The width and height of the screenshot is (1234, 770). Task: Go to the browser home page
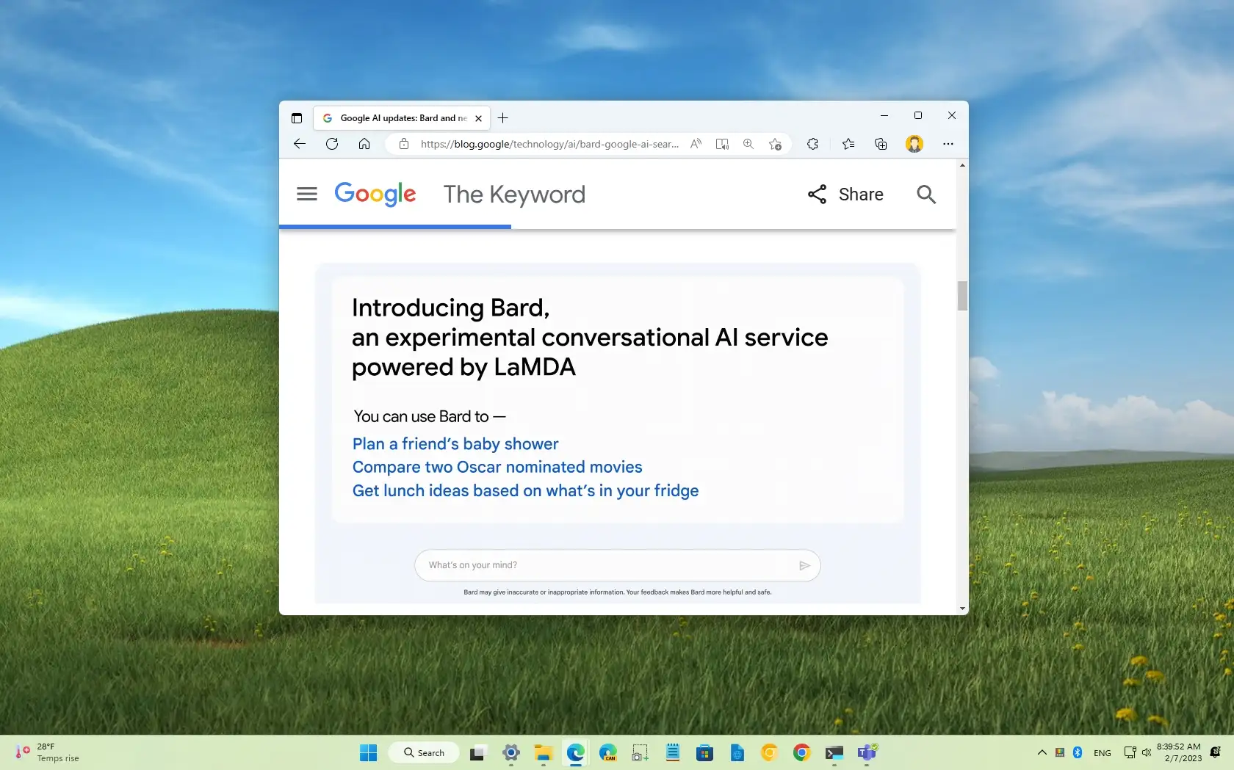(364, 144)
